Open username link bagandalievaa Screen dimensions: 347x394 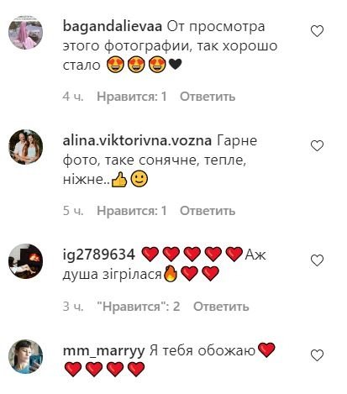(113, 27)
